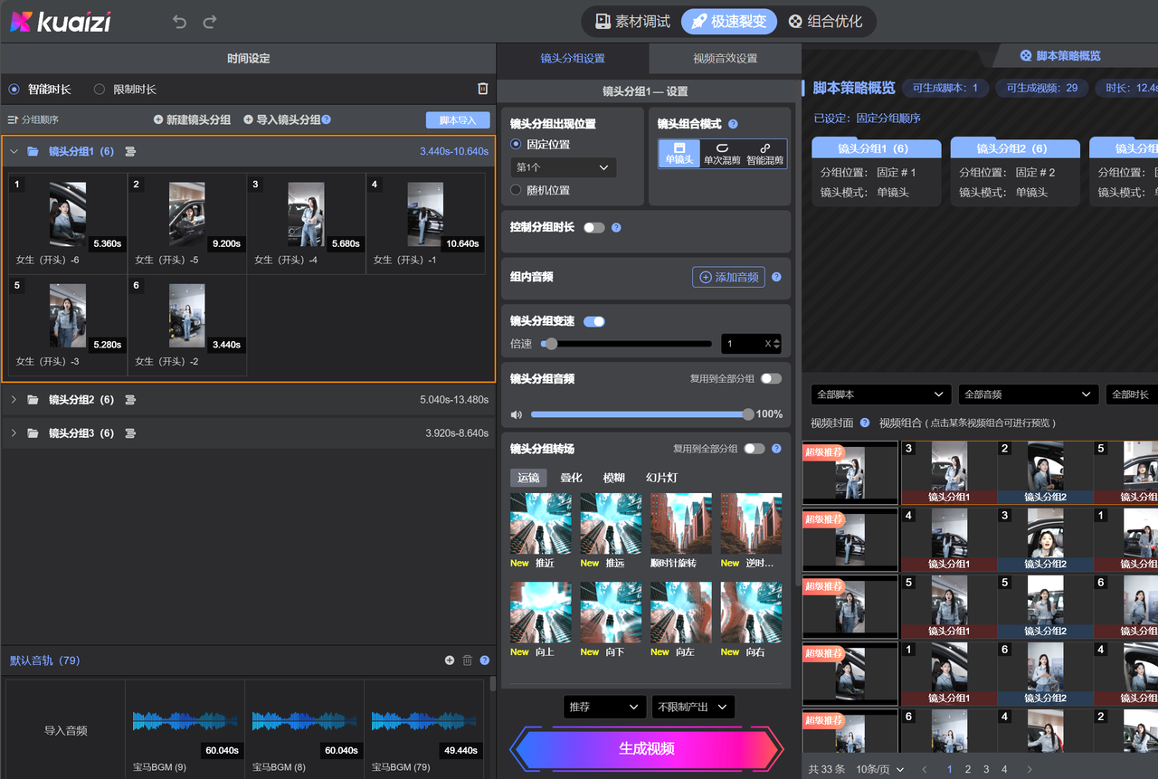
Task: Select the 顺时针旋转 transition thumbnail
Action: pos(681,524)
